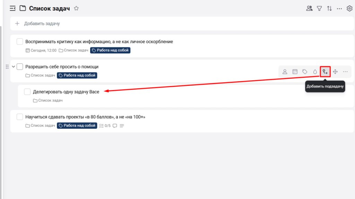Tick the subtask Делегировать одну задачу Васе checkbox
This screenshot has height=199, width=355.
click(x=27, y=92)
